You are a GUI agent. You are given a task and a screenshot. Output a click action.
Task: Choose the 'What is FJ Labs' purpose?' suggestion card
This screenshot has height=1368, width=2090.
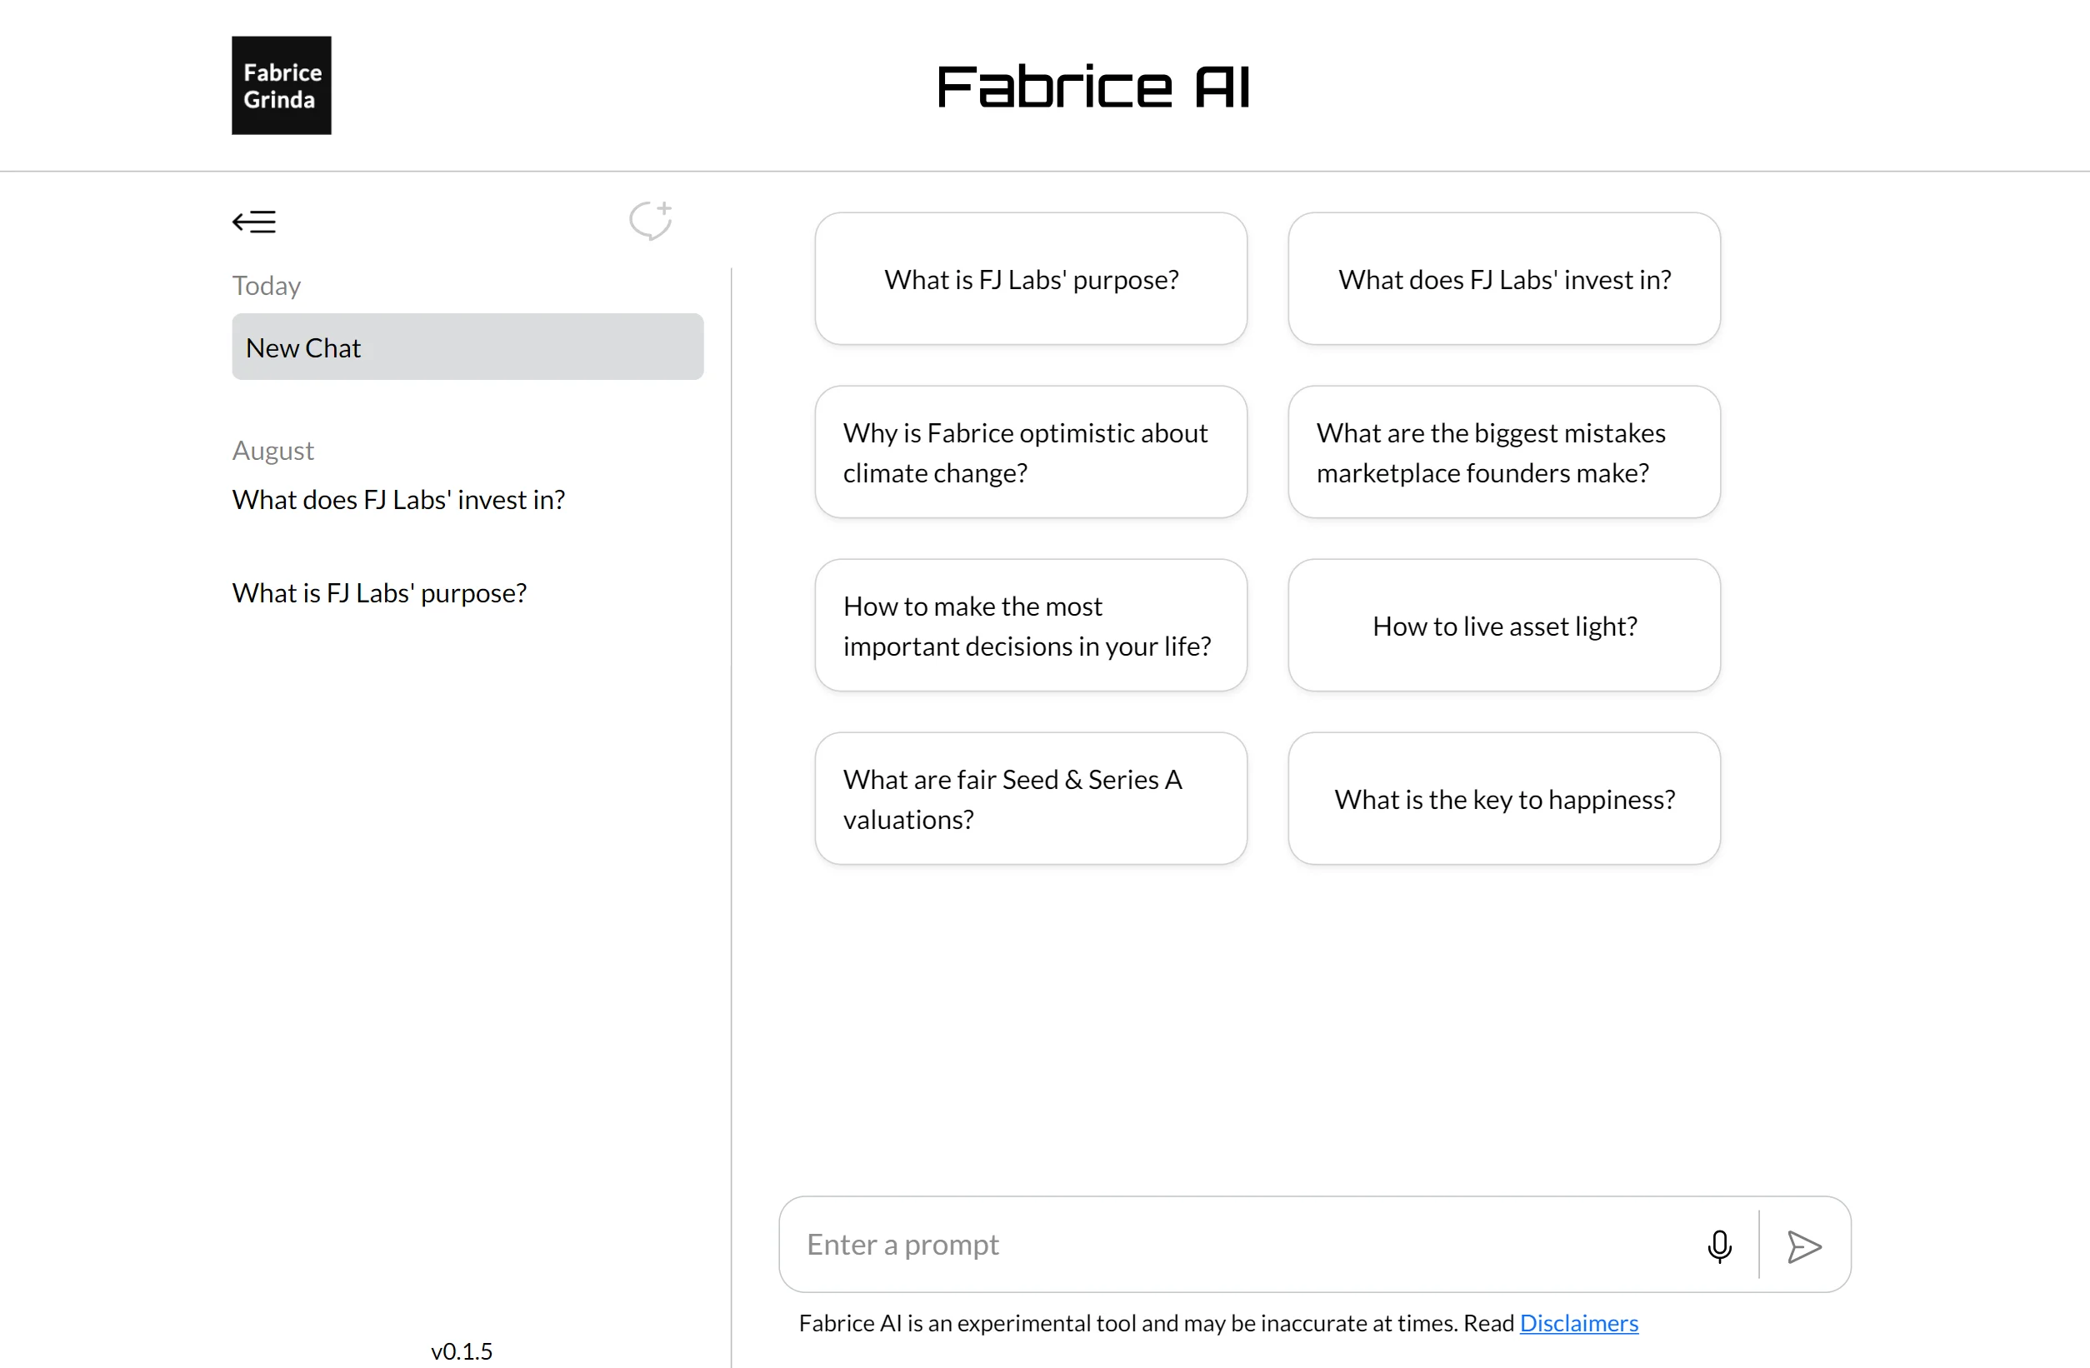(1031, 279)
